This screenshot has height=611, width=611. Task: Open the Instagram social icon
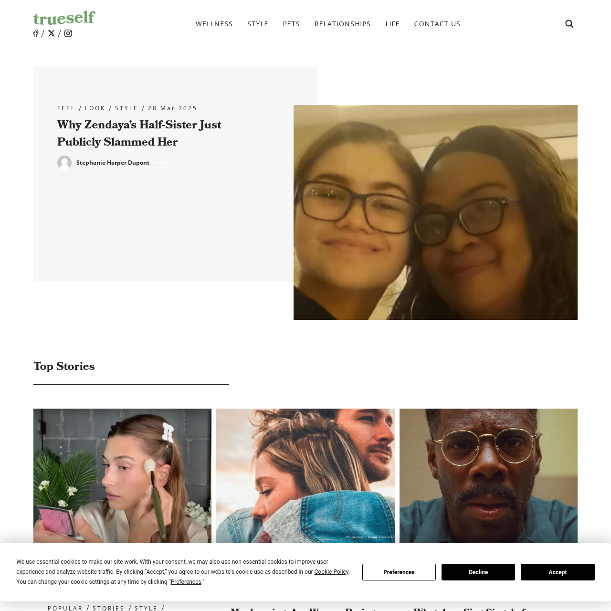[x=68, y=33]
